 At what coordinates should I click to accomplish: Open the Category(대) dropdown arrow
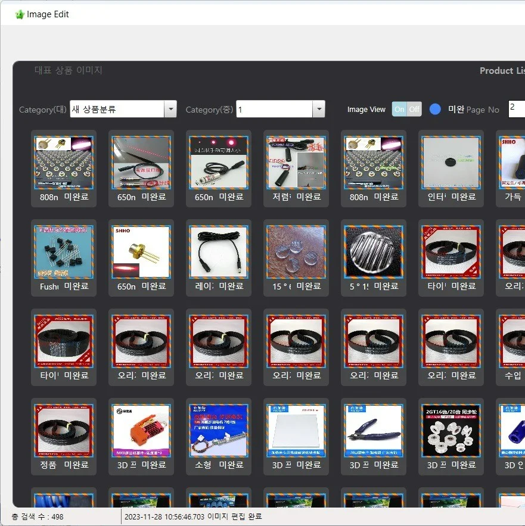(x=171, y=109)
